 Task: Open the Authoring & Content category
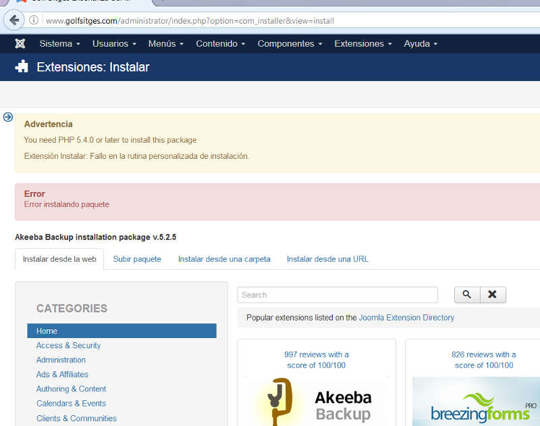click(x=72, y=389)
